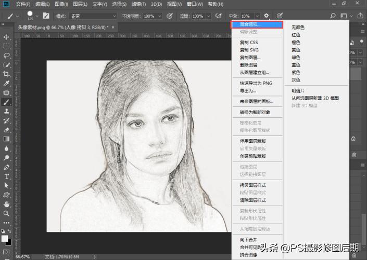Click the 66.67% zoom level field

point(22,257)
